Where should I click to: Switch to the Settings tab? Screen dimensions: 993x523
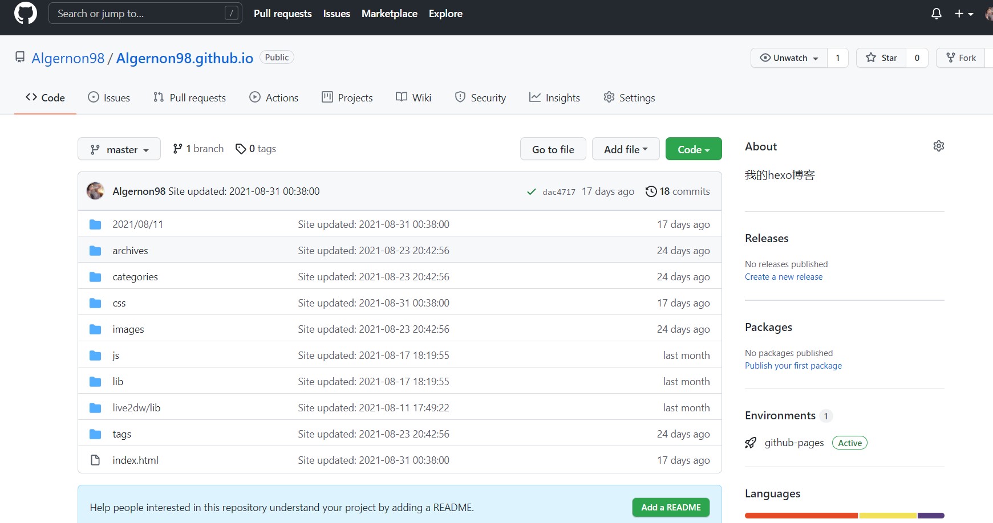tap(629, 97)
